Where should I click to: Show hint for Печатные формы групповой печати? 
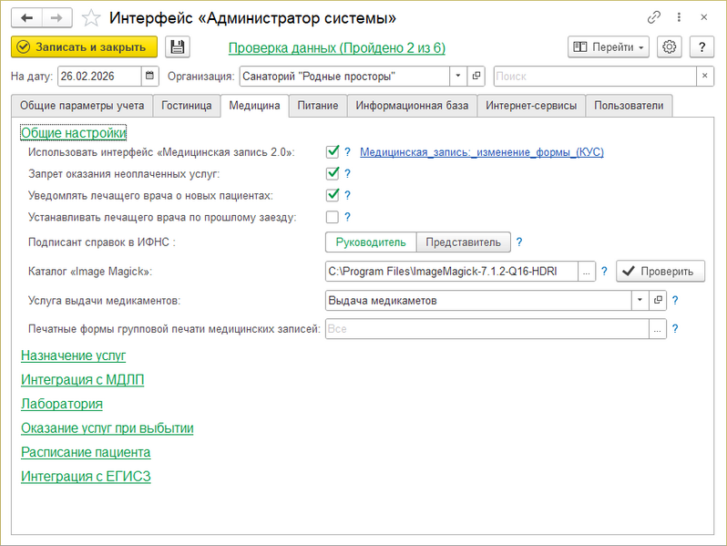point(675,329)
